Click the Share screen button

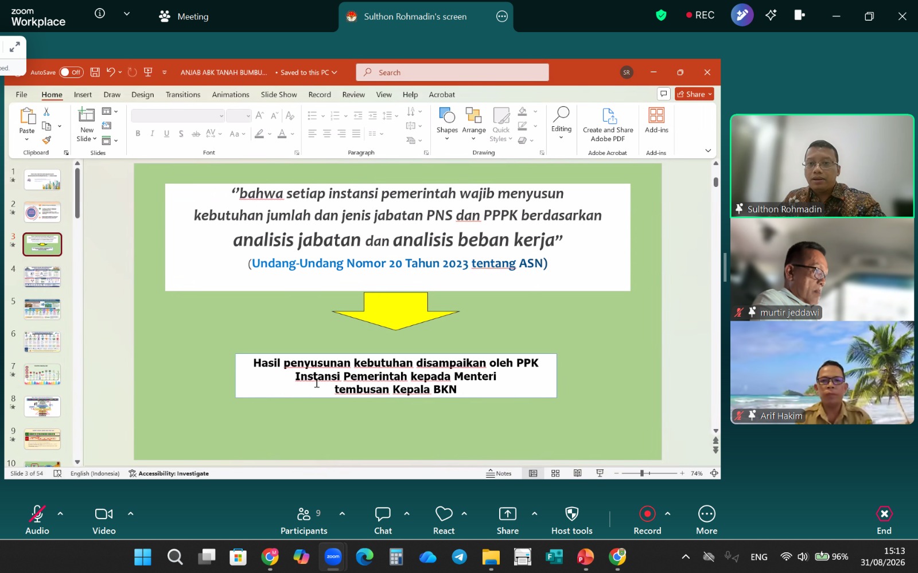(x=508, y=520)
